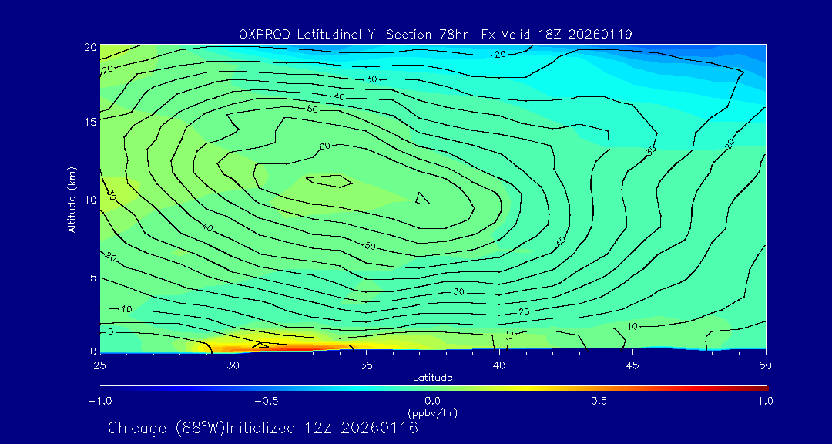The image size is (832, 444).
Task: Click the rotated 10 contour label near latitude 40
Action: click(509, 335)
